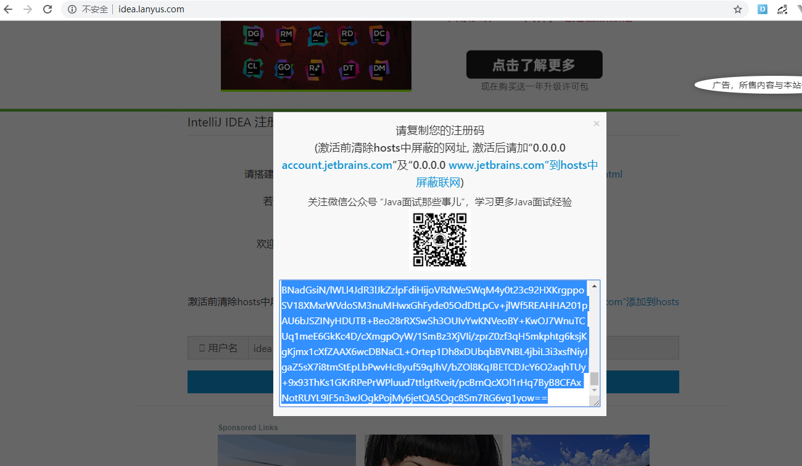Click the code area's scroll-up arrow
802x466 pixels.
click(595, 286)
